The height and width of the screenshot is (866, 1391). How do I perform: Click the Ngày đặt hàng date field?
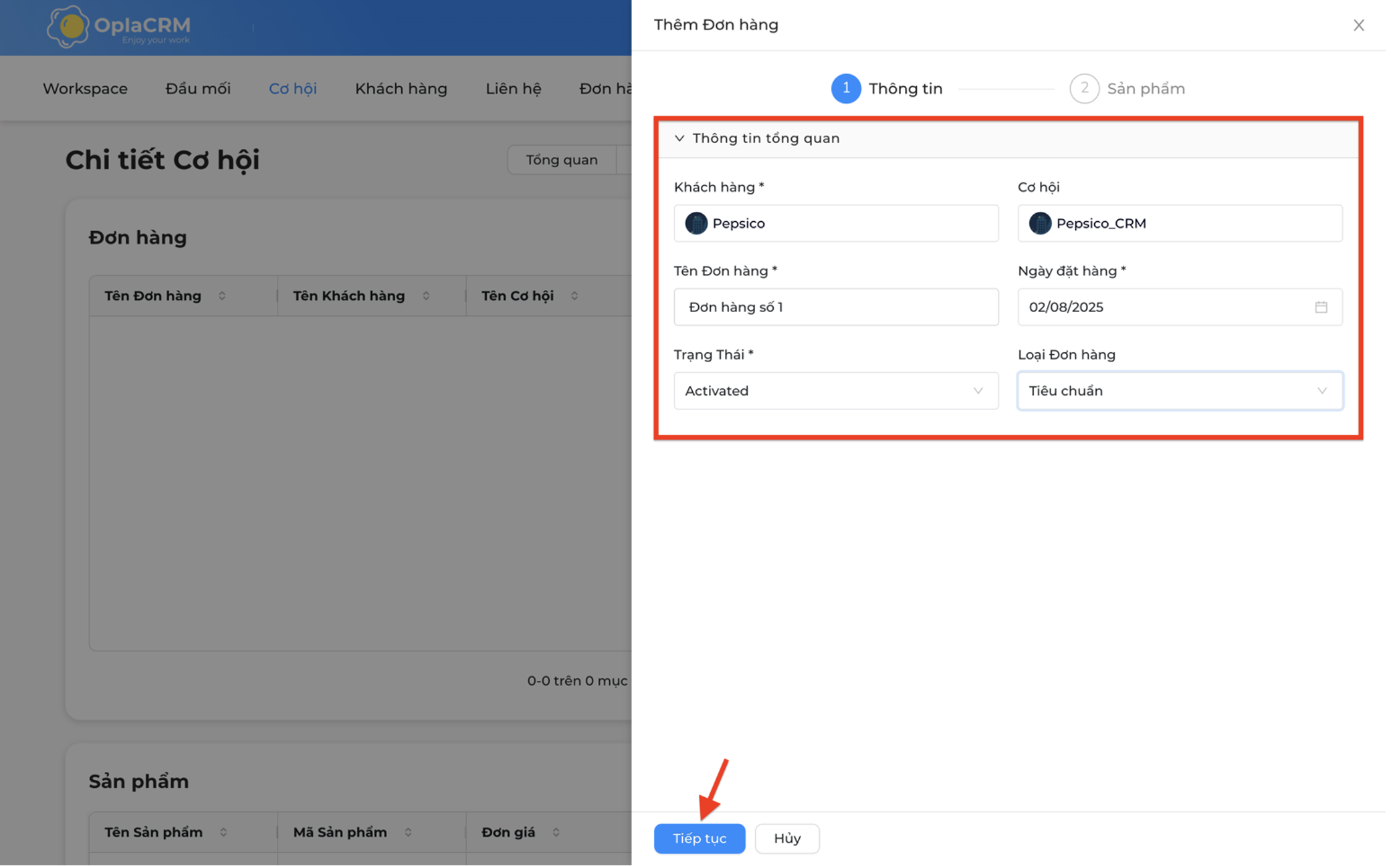coord(1180,307)
